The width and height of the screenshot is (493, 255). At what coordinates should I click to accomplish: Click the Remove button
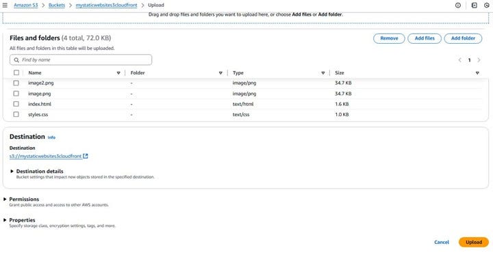coord(389,38)
